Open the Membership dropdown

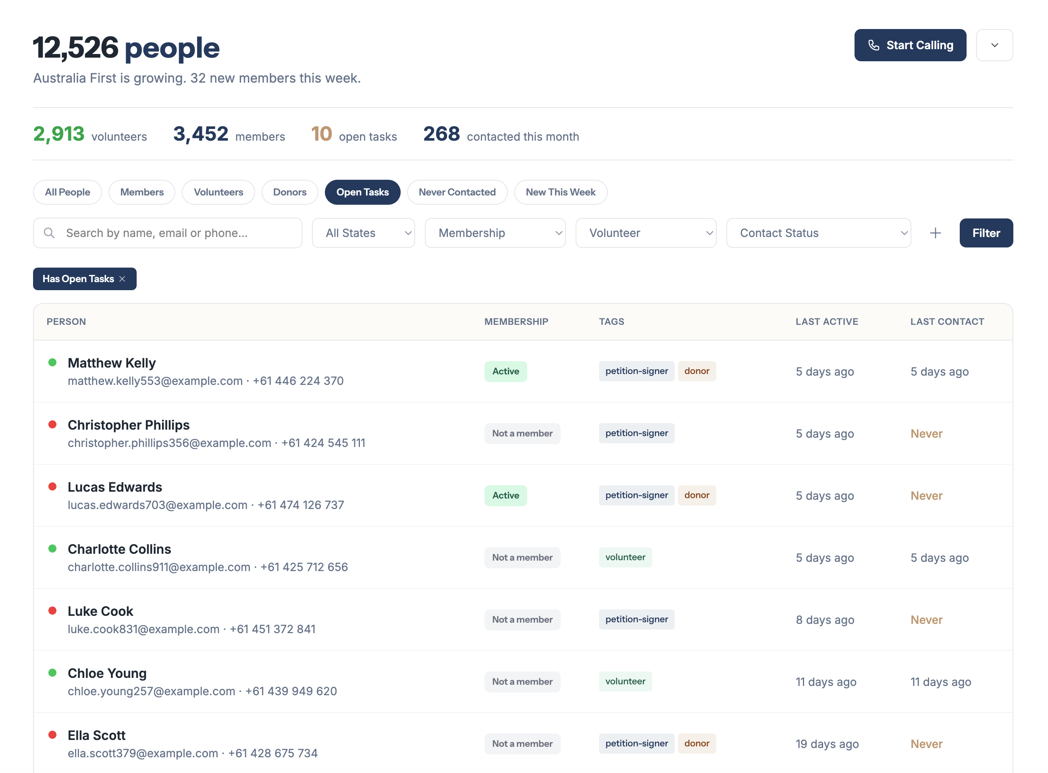[x=495, y=233]
